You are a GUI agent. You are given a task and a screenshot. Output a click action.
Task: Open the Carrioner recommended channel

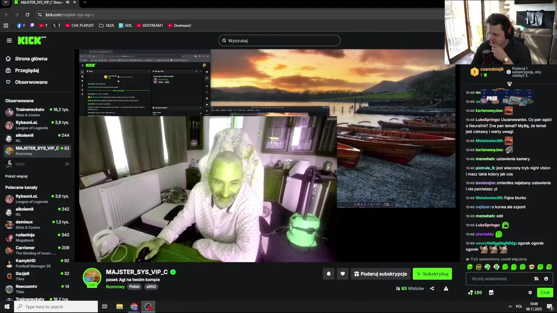pos(37,250)
